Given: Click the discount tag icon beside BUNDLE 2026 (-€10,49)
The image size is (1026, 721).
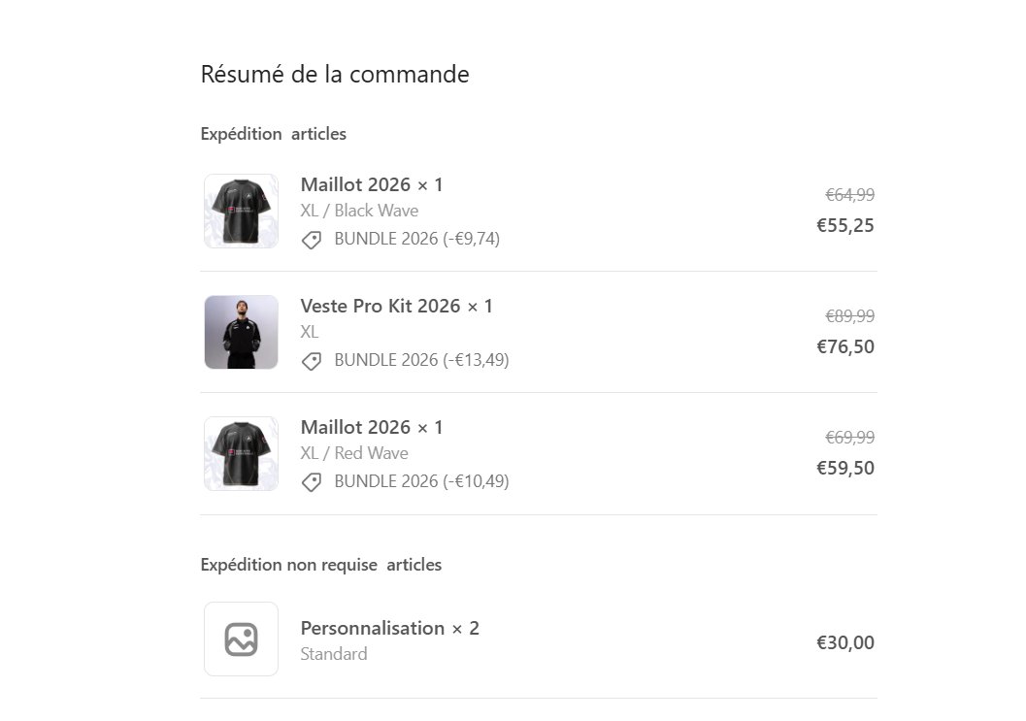Looking at the screenshot, I should tap(312, 482).
